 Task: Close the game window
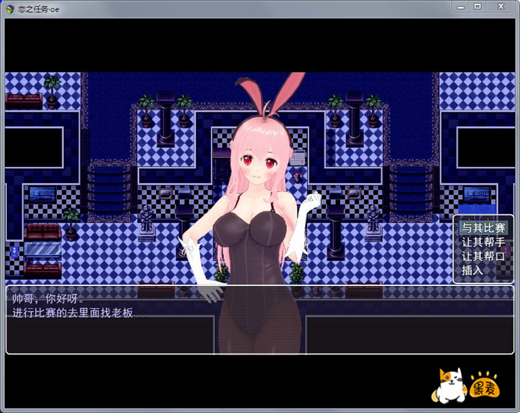pos(501,6)
